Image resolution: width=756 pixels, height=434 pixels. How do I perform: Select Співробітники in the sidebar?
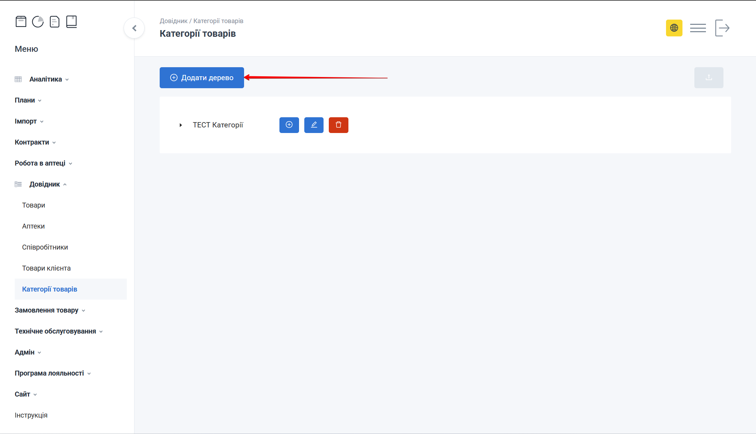(x=45, y=247)
